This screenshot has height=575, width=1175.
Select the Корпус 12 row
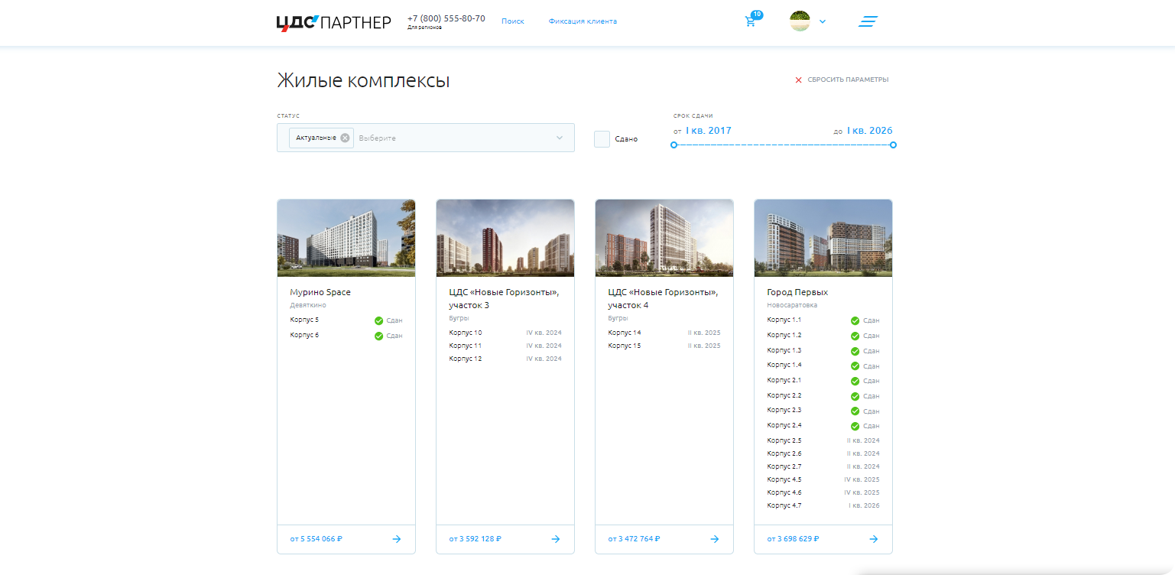pyautogui.click(x=505, y=359)
